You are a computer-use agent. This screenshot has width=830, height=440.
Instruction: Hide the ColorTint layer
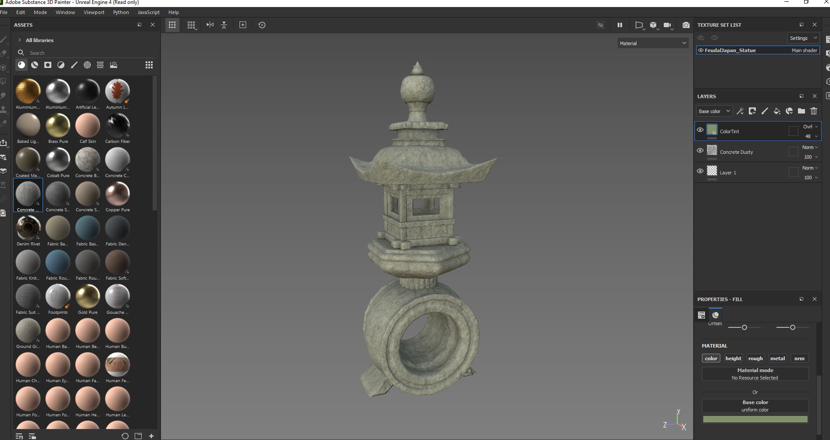[700, 130]
